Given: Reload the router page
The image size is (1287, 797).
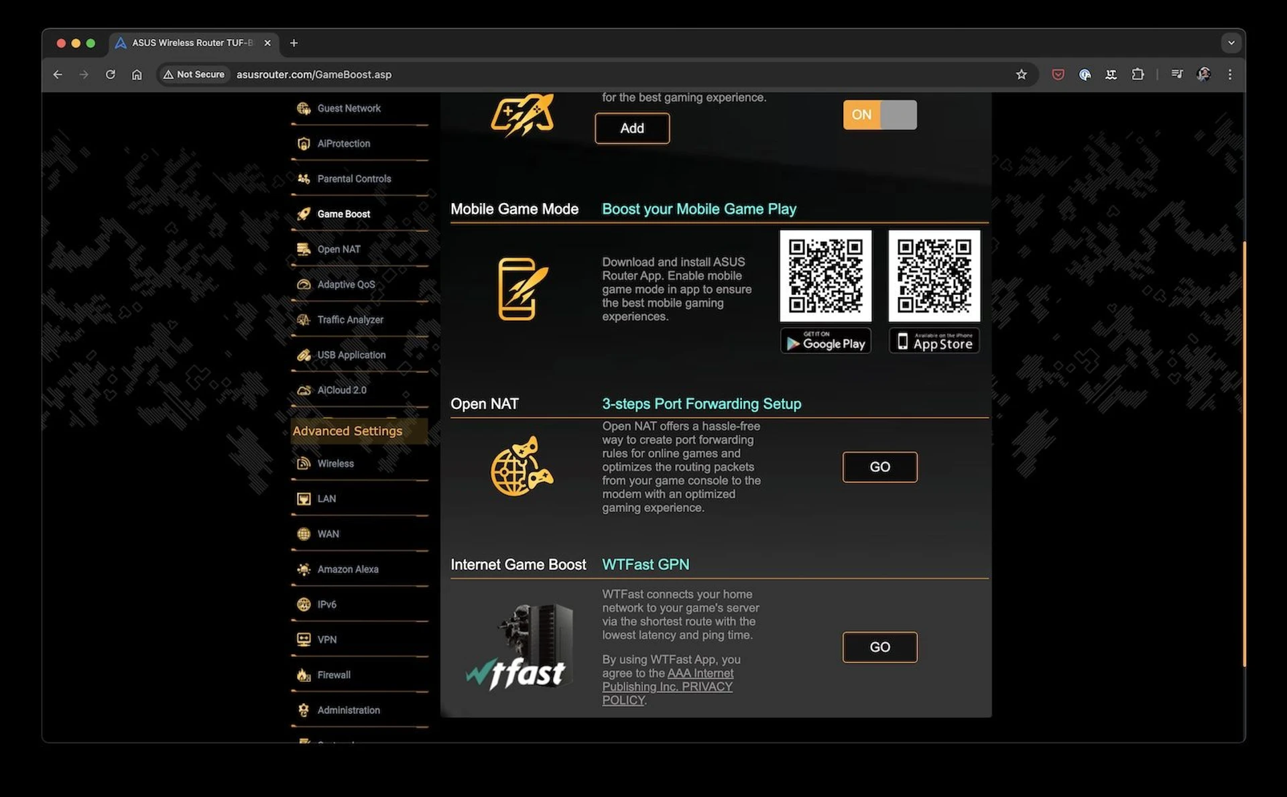Looking at the screenshot, I should [x=111, y=74].
